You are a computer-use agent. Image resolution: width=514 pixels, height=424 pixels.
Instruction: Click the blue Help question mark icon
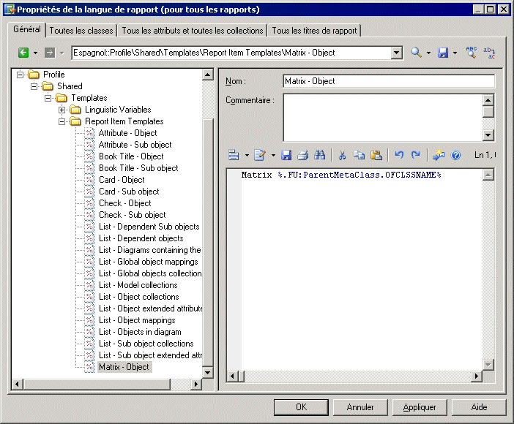click(x=455, y=155)
